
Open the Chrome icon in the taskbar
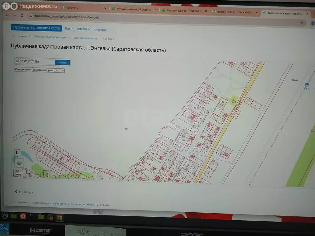60,218
